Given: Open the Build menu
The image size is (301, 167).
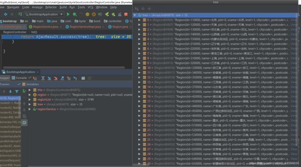Looking at the screenshot, I should [63, 7].
